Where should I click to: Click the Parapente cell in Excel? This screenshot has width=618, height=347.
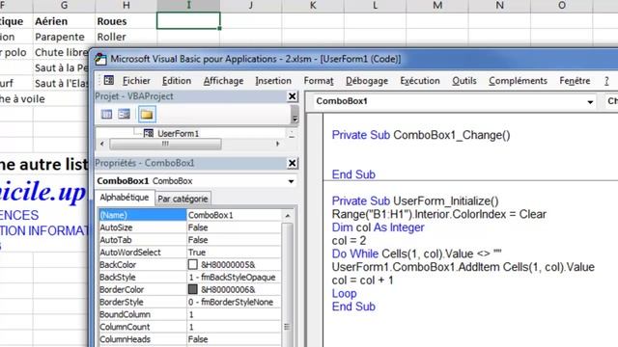(x=64, y=37)
